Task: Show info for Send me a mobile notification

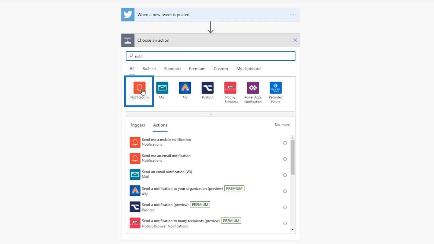Action: [x=285, y=143]
